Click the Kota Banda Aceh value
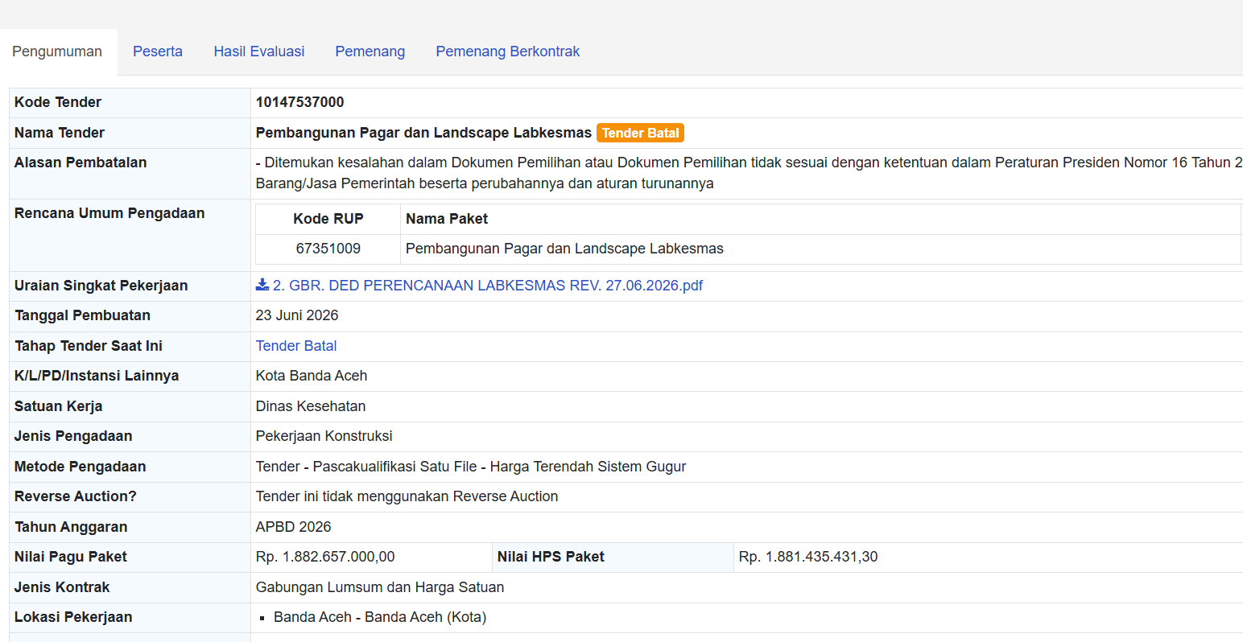Image resolution: width=1243 pixels, height=642 pixels. coord(312,376)
